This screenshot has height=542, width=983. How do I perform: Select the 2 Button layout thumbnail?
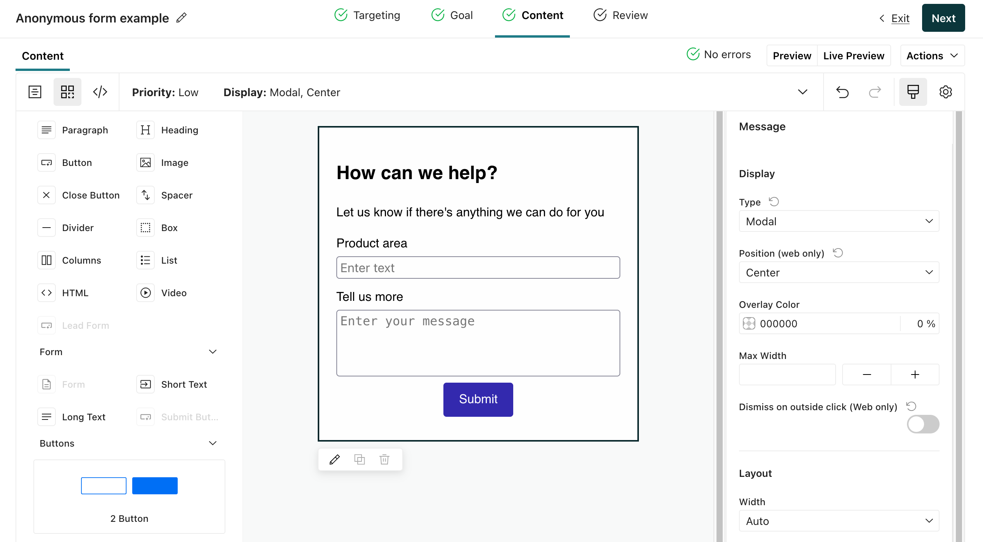(x=129, y=496)
